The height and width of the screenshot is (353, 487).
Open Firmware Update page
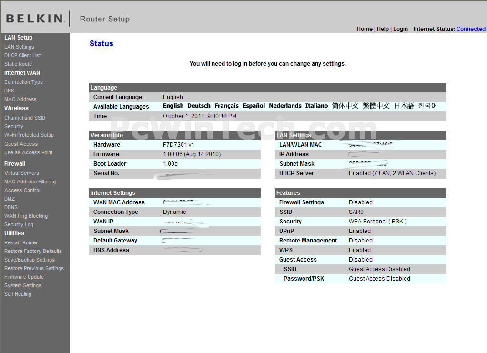(24, 277)
